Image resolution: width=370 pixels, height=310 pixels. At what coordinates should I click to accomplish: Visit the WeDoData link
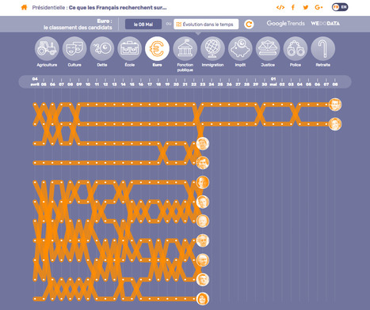click(325, 24)
